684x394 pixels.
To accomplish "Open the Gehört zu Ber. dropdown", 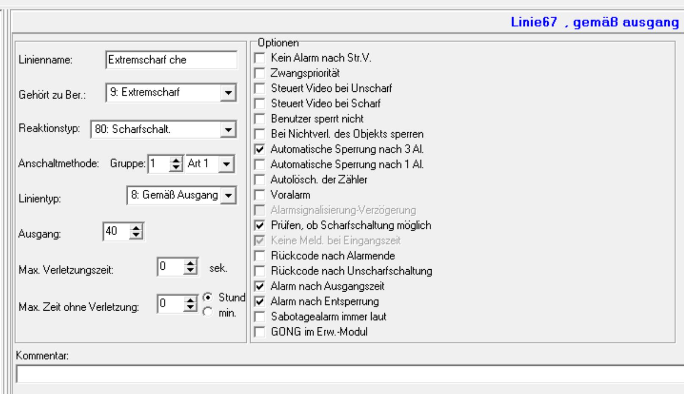I will coord(228,93).
